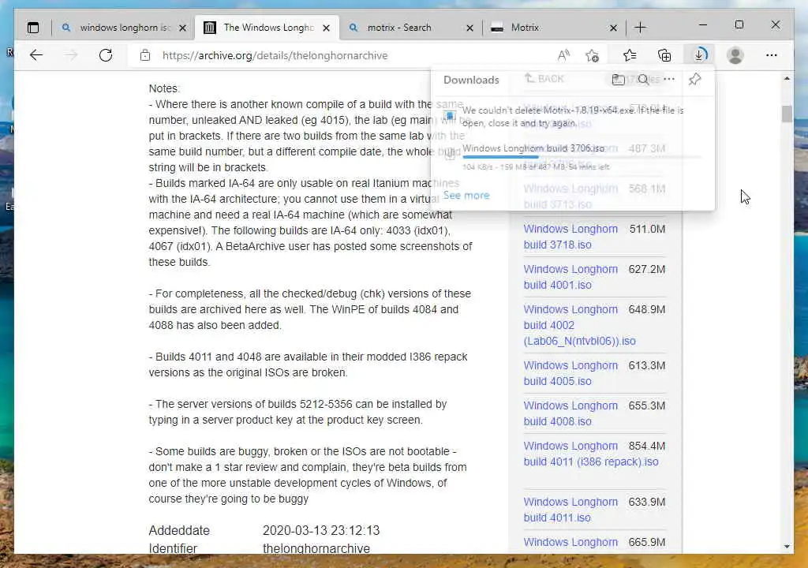Open the tab actions menu icon
Screen dimensions: 808x568
click(33, 28)
